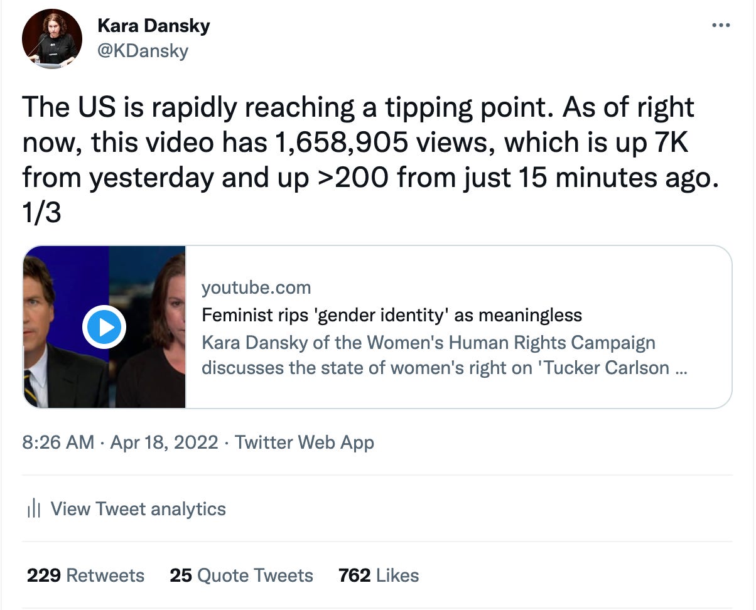Viewport: 756px width, 610px height.
Task: Open the youtube.com link label
Action: point(256,287)
